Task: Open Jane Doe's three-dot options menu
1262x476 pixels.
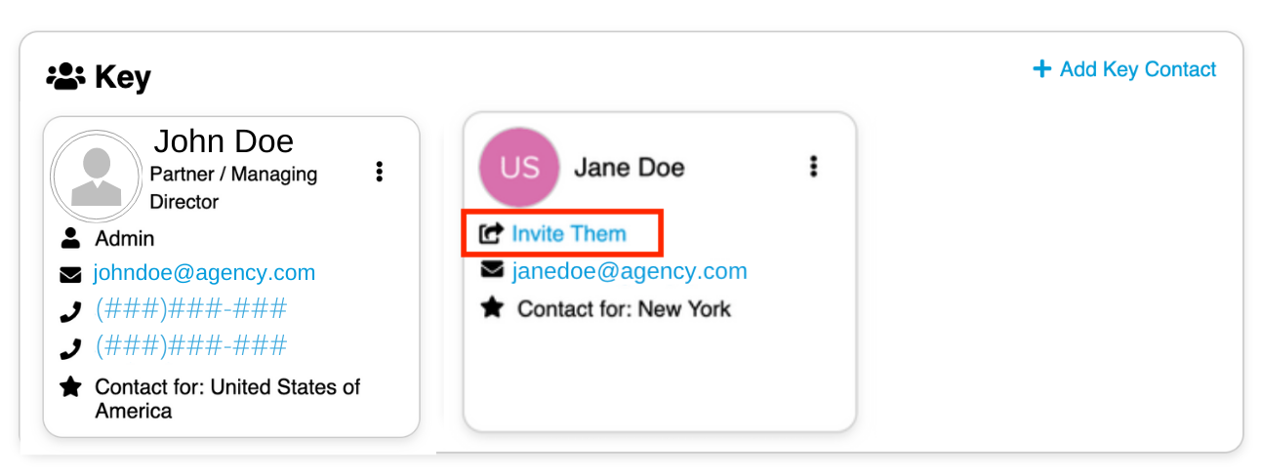Action: pyautogui.click(x=813, y=167)
